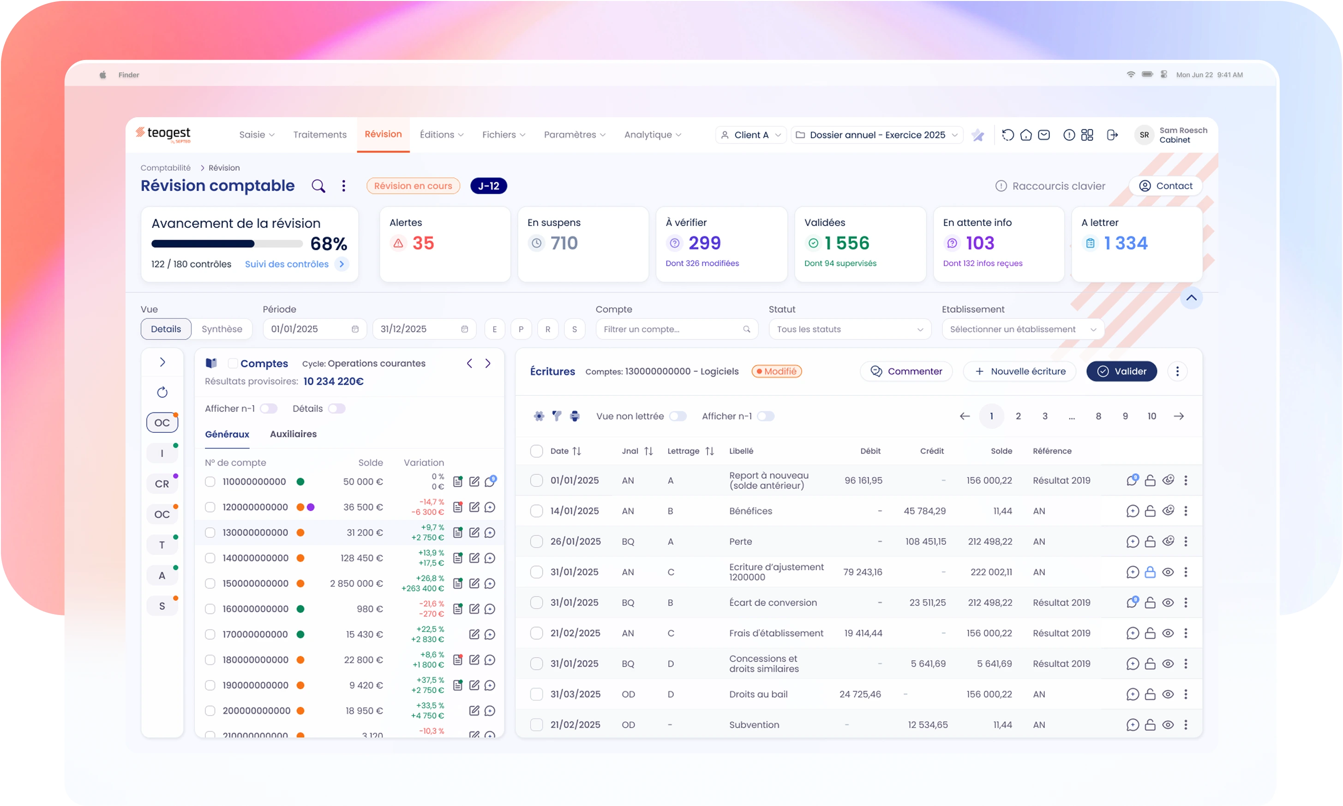This screenshot has height=806, width=1343.
Task: Open the Saisie menu dropdown
Action: [x=257, y=135]
